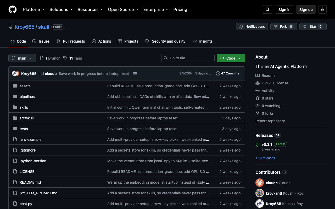Click the history clock icon by 47 Commits
This screenshot has height=209, width=335.
coord(218,73)
